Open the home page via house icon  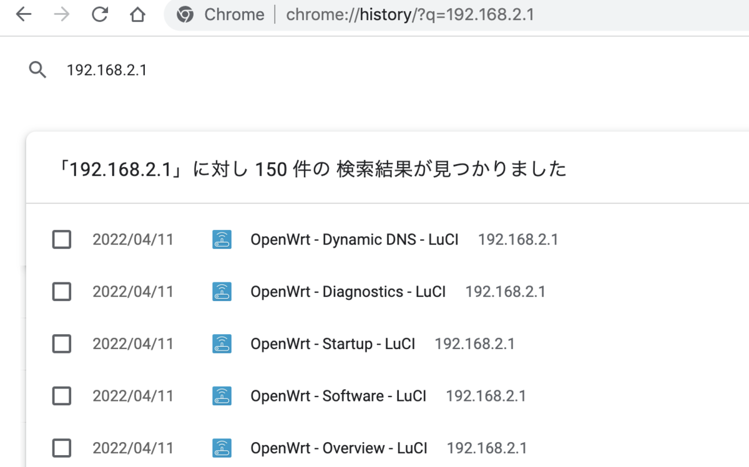point(138,15)
